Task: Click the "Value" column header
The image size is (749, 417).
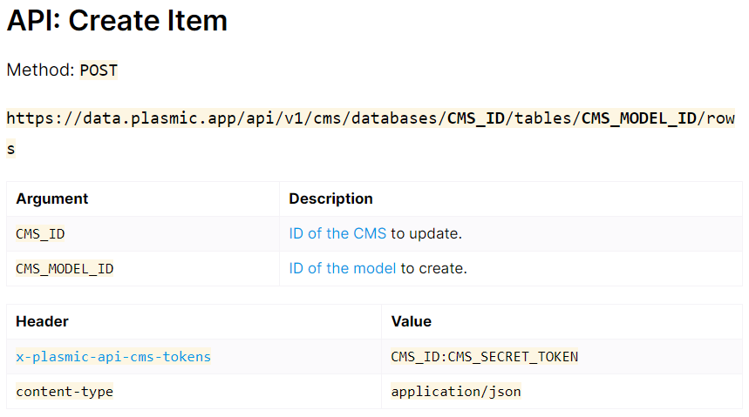Action: coord(412,322)
